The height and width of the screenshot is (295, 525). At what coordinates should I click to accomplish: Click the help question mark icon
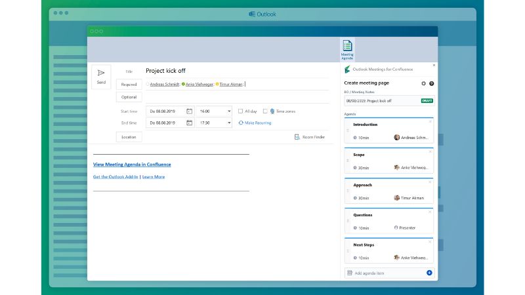pos(432,83)
